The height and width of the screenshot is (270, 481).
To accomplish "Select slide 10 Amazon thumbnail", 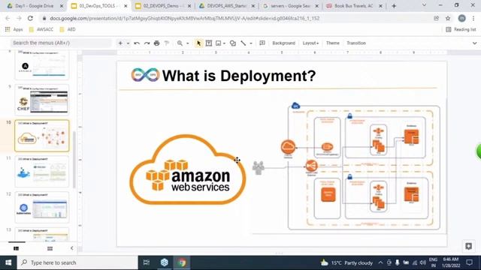I will tap(42, 136).
